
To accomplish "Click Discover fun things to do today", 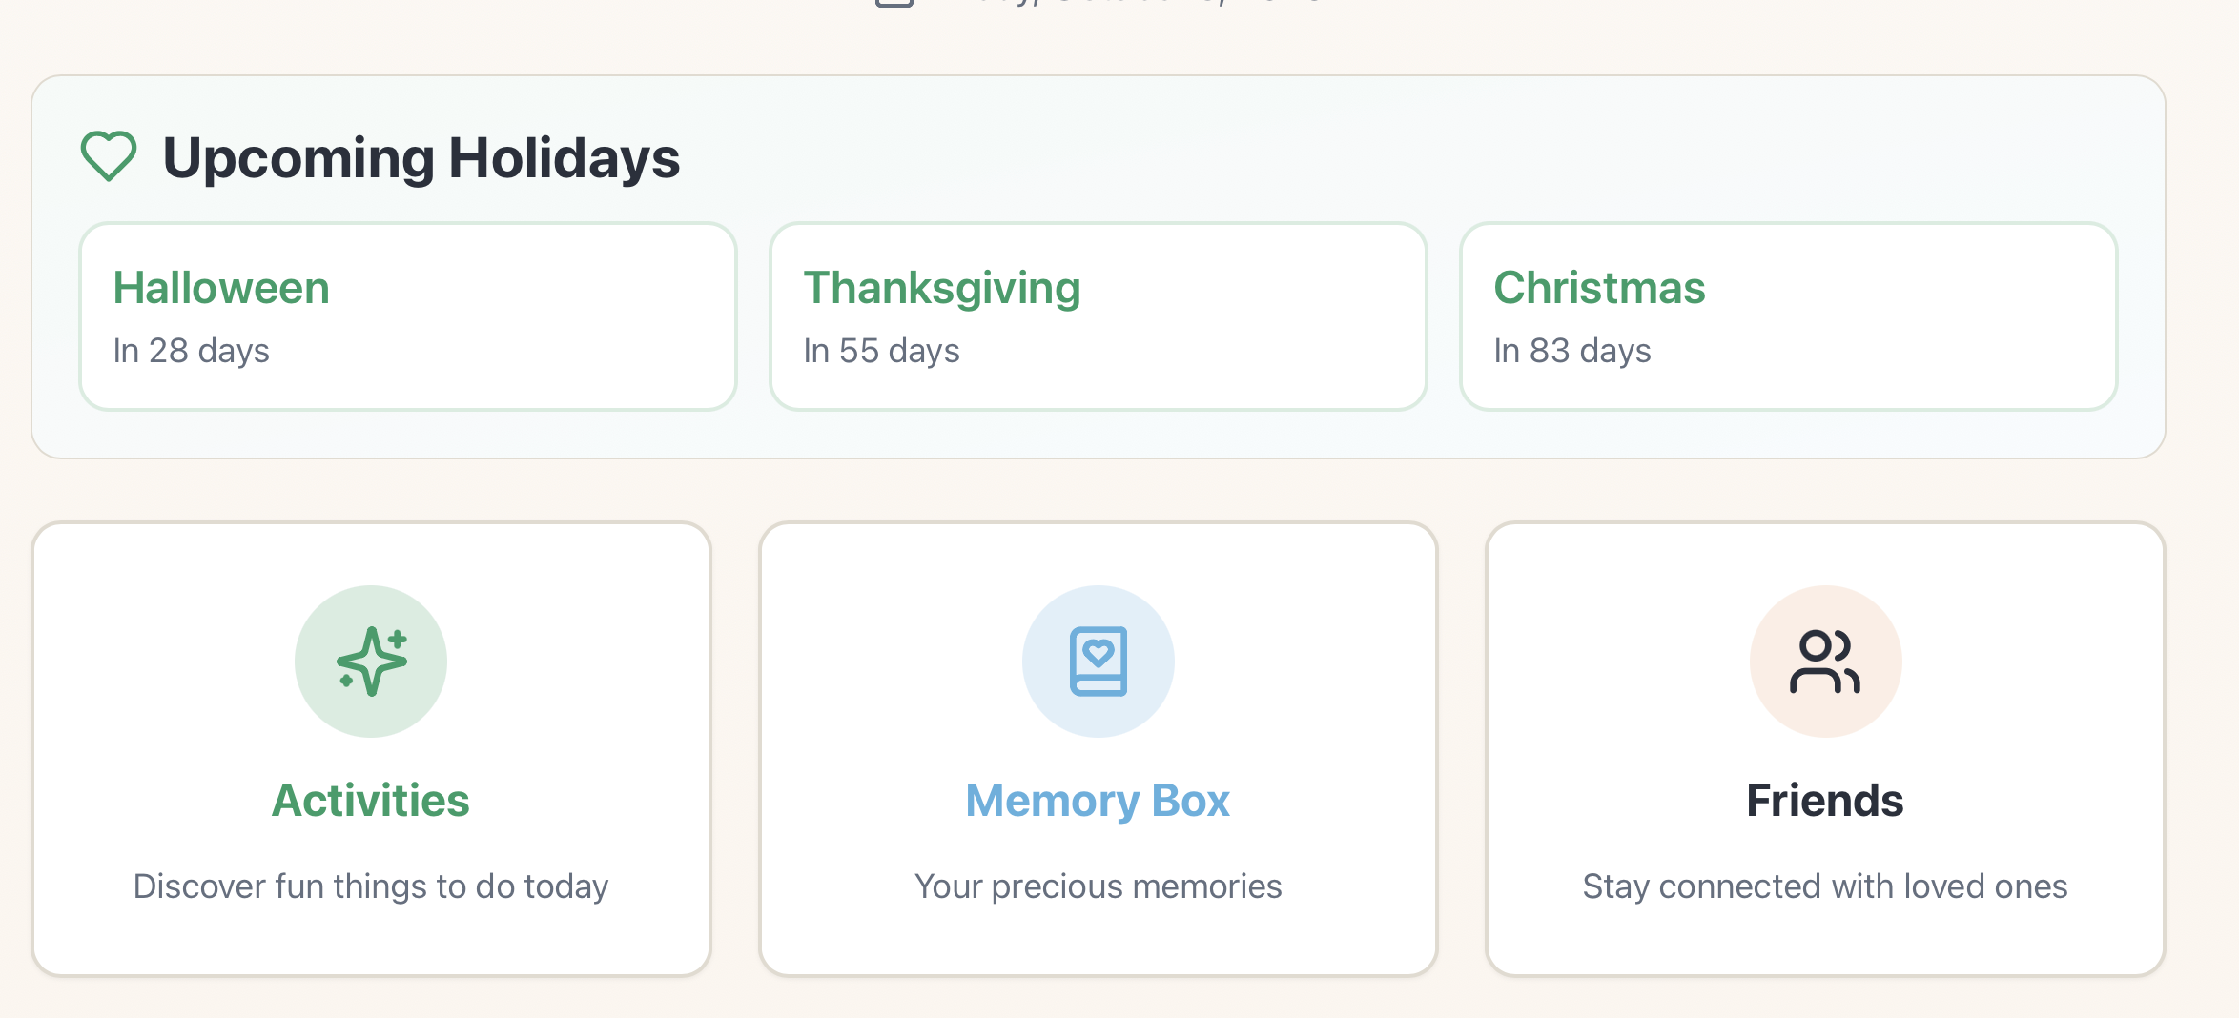I will (371, 886).
